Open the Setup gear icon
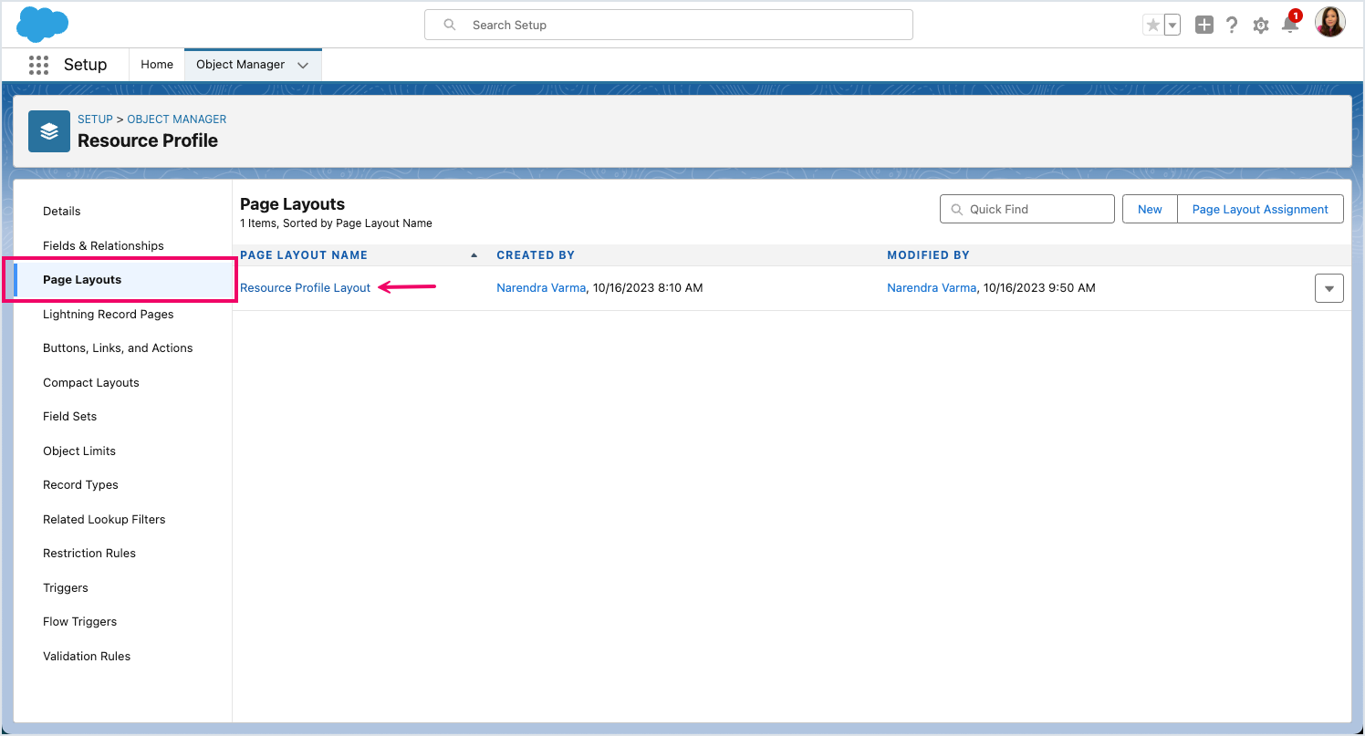The height and width of the screenshot is (736, 1365). click(1261, 26)
